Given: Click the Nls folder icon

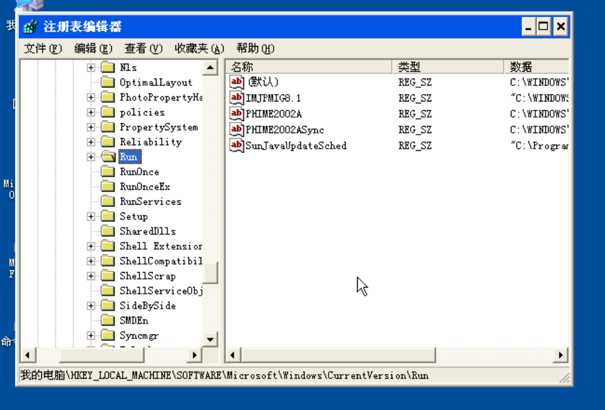Looking at the screenshot, I should pyautogui.click(x=108, y=68).
